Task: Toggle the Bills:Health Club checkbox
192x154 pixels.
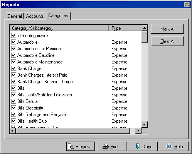Action: tap(13, 121)
